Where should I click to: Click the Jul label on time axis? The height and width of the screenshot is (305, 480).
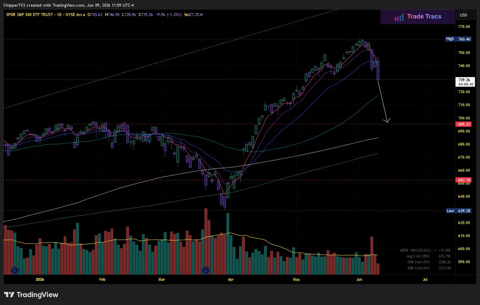click(425, 280)
